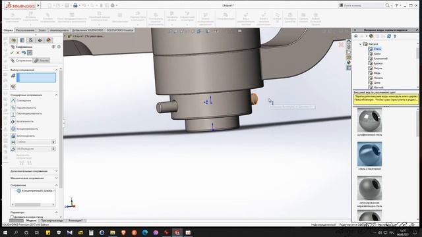Choose the blue сталь с насечкой thumbnail
The height and width of the screenshot is (237, 422).
click(x=369, y=154)
